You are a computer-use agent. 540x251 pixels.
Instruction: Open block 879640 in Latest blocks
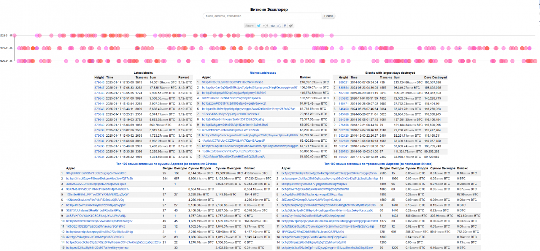(99, 125)
